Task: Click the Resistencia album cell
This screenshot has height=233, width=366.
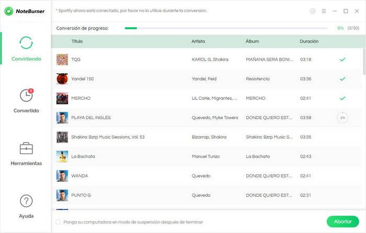Action: point(258,79)
